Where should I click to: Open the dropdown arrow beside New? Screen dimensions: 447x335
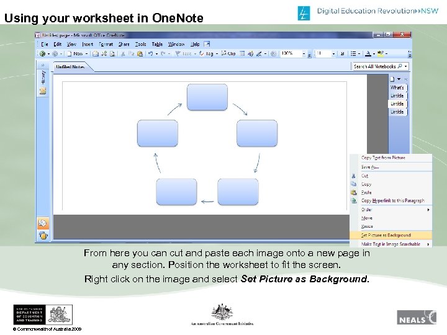pos(86,53)
